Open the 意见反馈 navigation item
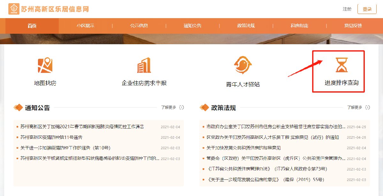Viewport: 383px width, 196px height. pos(353,26)
